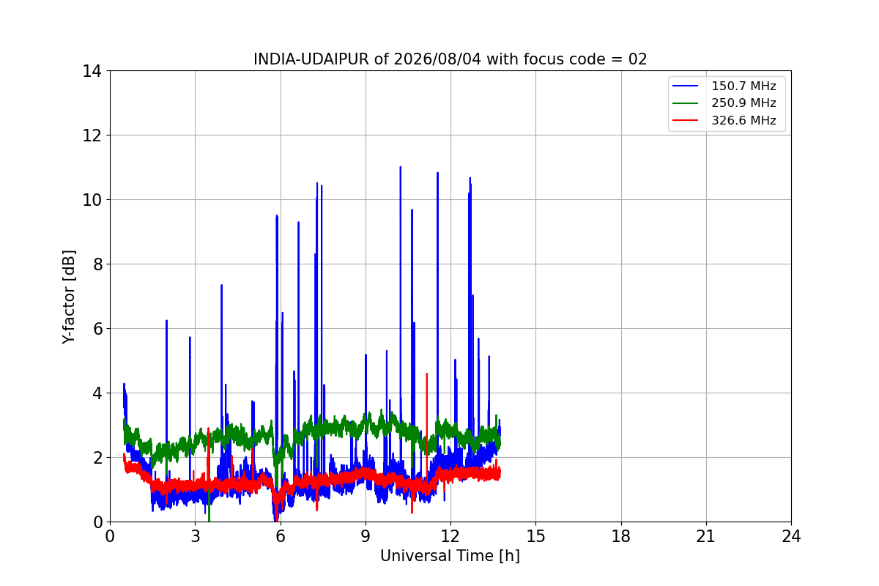The width and height of the screenshot is (879, 586).
Task: Click the red 326.6 MHz legend line
Action: (686, 121)
